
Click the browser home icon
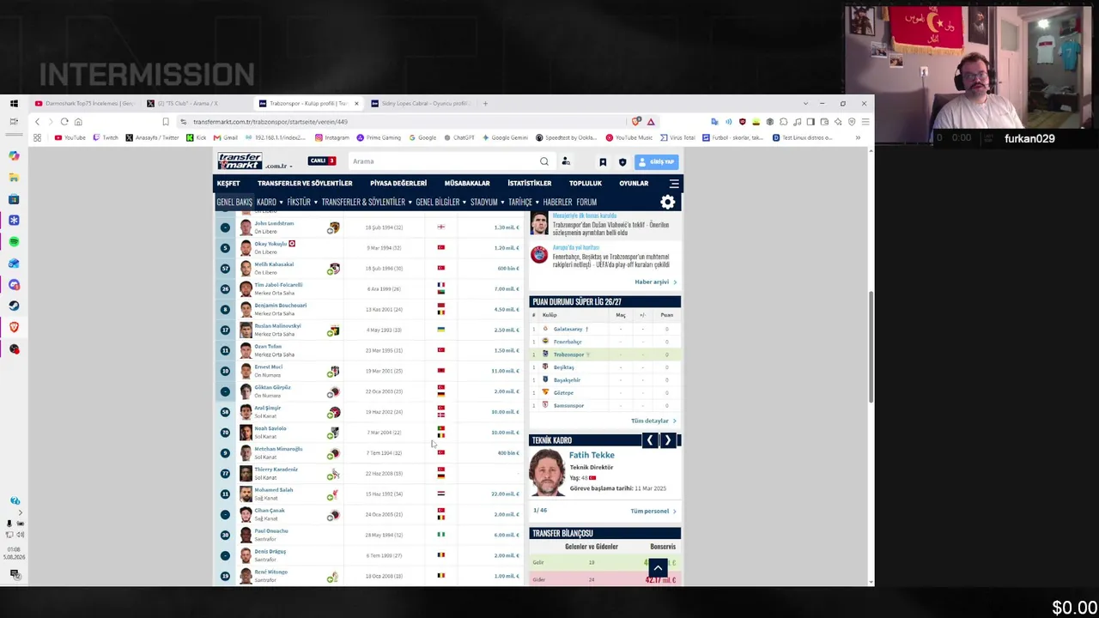click(78, 122)
